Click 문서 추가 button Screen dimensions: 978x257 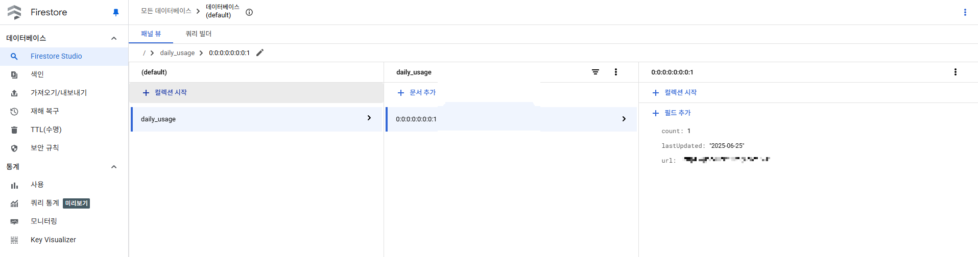pyautogui.click(x=417, y=92)
